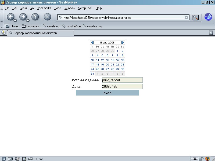Click the Search magnifier button
This screenshot has width=215, height=161.
[x=195, y=17]
